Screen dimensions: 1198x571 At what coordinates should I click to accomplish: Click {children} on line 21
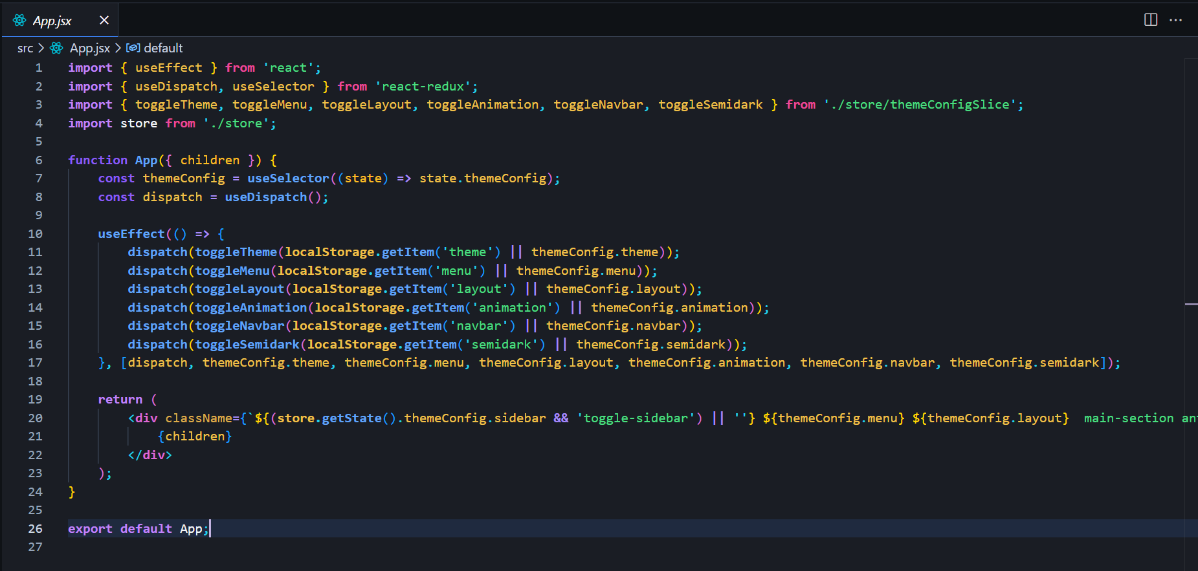pos(195,436)
